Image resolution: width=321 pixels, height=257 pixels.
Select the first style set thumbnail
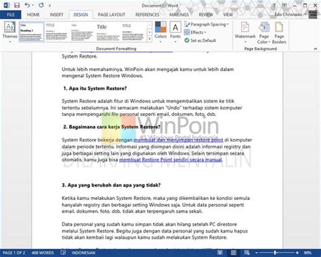coord(31,32)
